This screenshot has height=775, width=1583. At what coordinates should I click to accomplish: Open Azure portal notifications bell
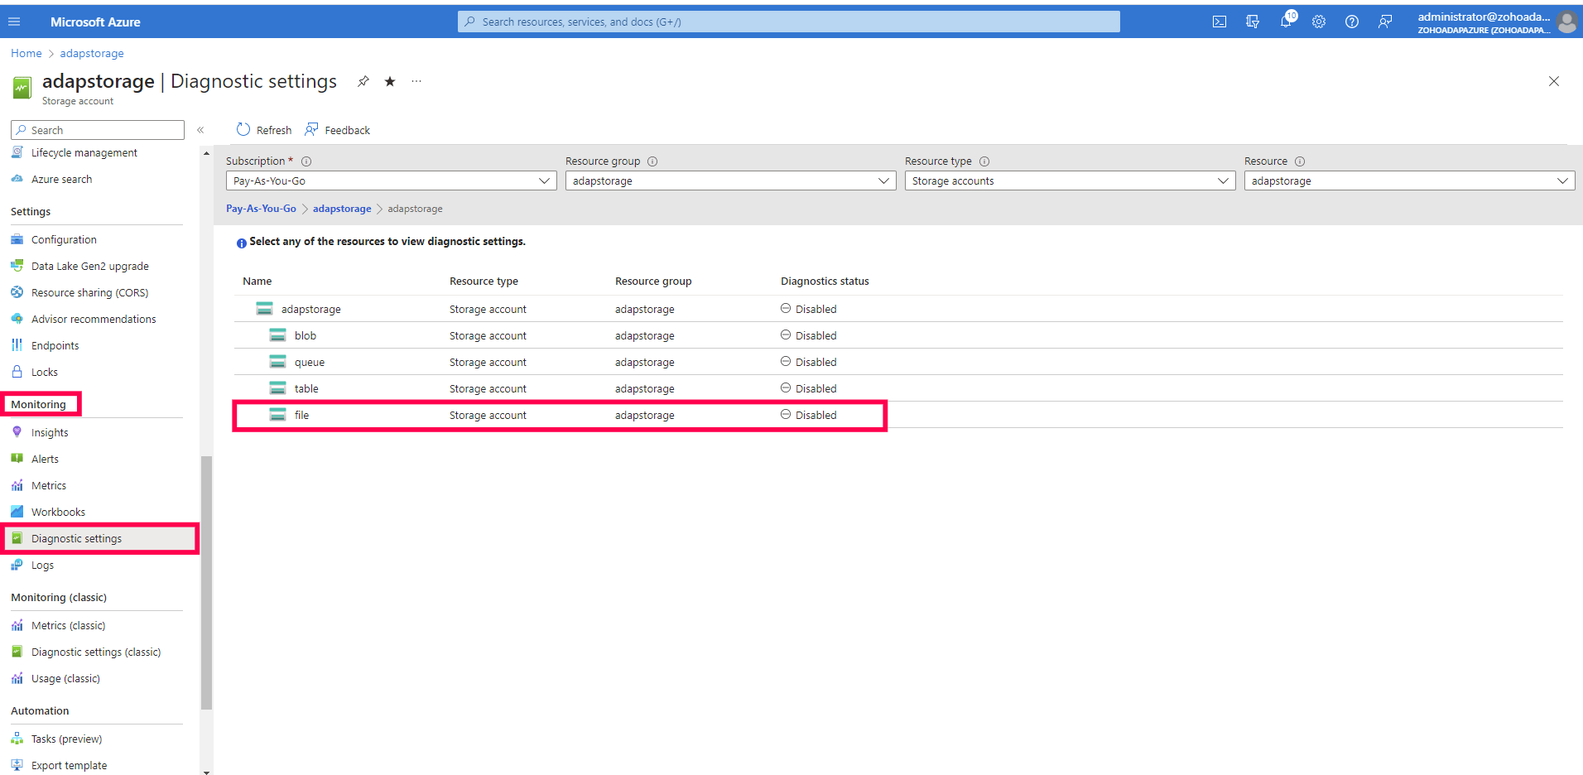1286,22
